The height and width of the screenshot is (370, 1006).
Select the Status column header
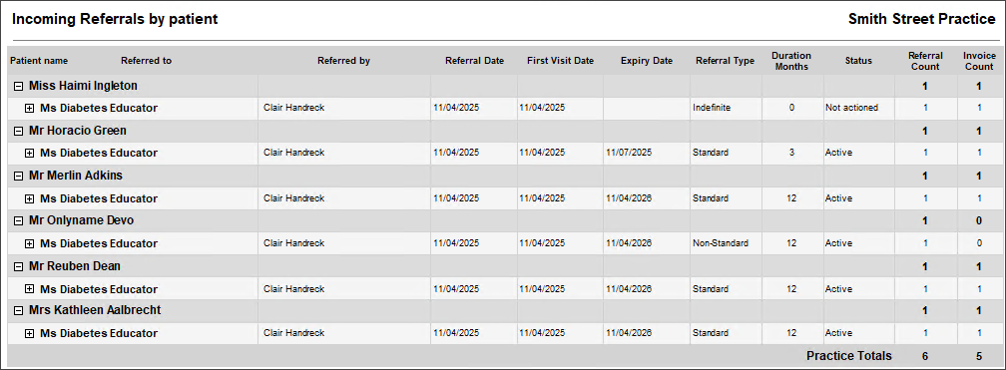coord(858,61)
